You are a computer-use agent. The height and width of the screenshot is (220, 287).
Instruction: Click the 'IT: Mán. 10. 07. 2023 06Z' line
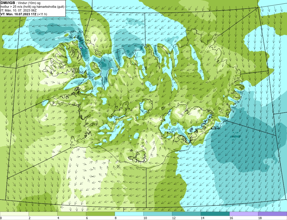coord(18,10)
